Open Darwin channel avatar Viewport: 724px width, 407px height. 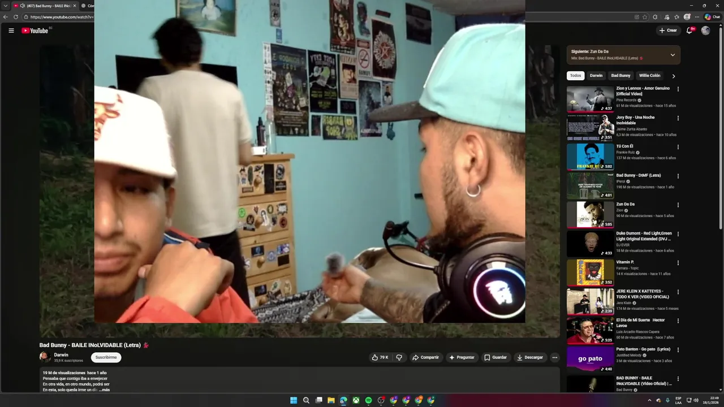45,357
